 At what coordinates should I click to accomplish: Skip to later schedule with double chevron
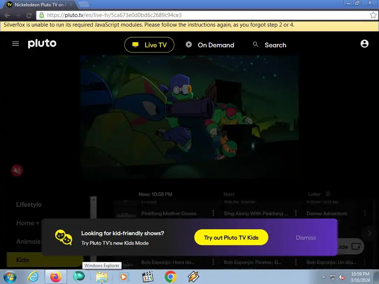coord(328,194)
